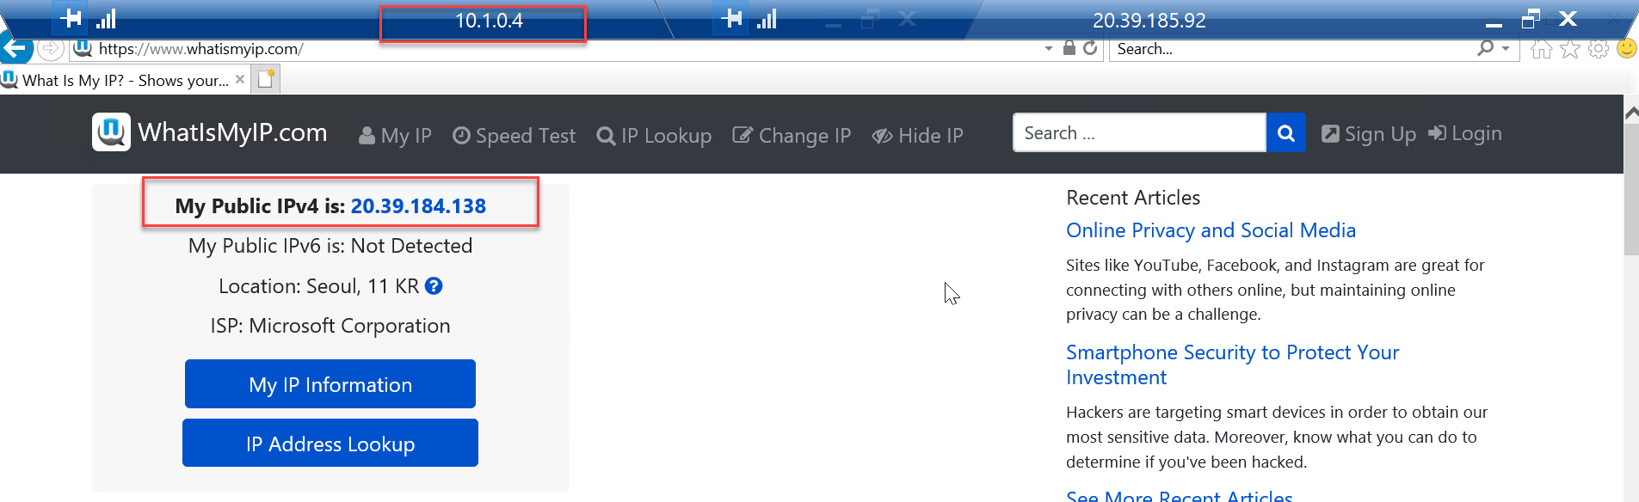Open a new browser tab
The height and width of the screenshot is (502, 1639).
(267, 79)
